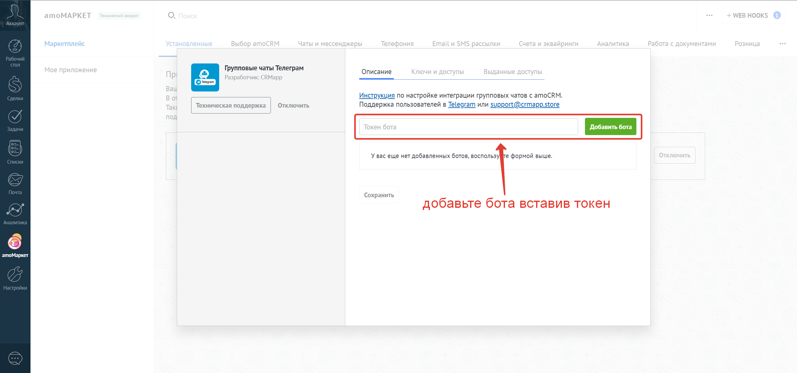Click the Групповые чаты Телеграм app logo
The height and width of the screenshot is (373, 797).
(205, 77)
